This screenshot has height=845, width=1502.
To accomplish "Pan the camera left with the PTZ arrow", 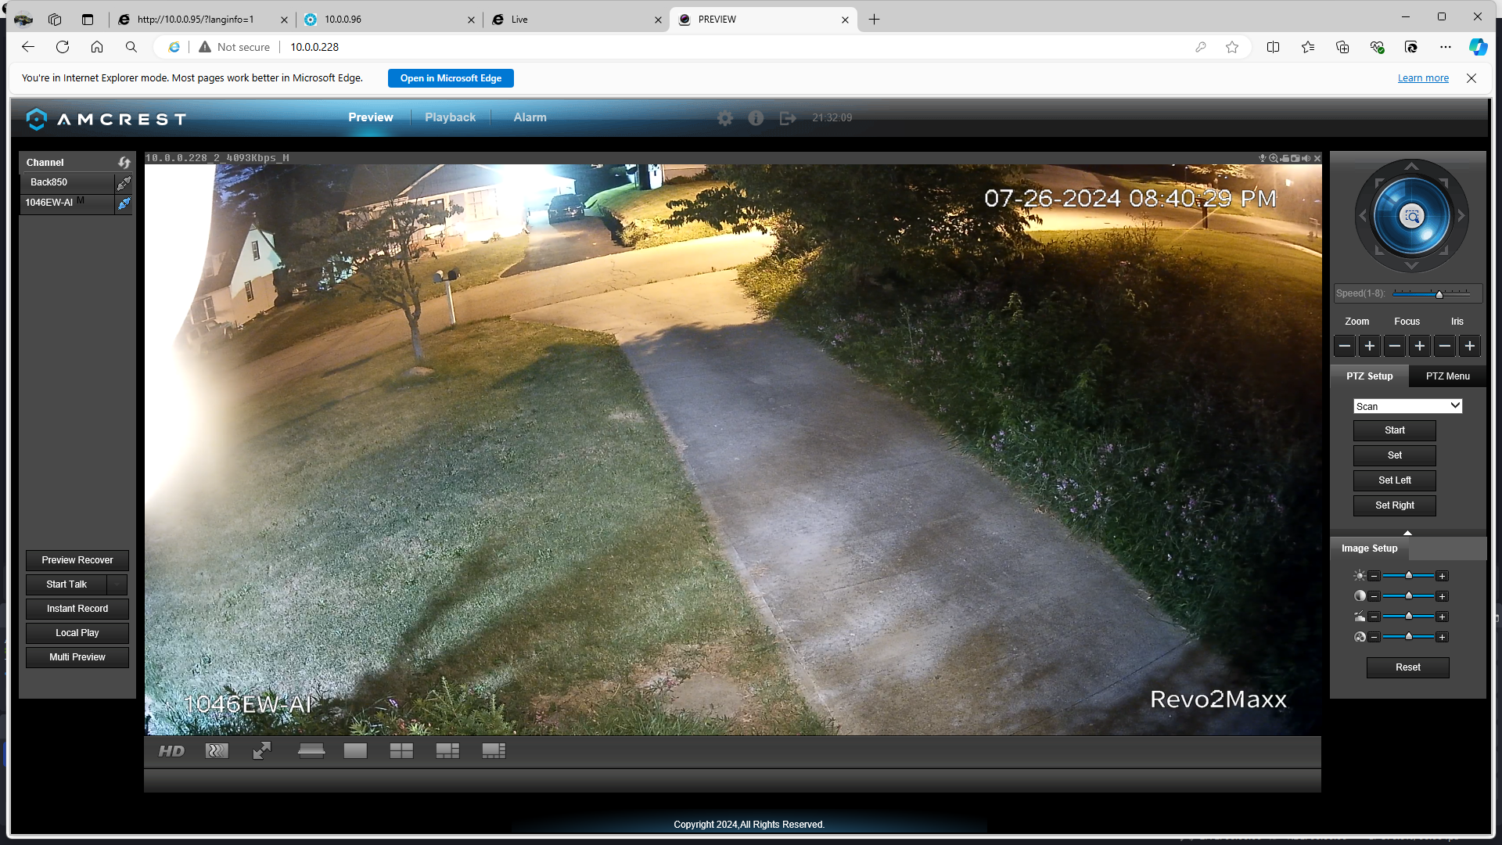I will 1363,216.
